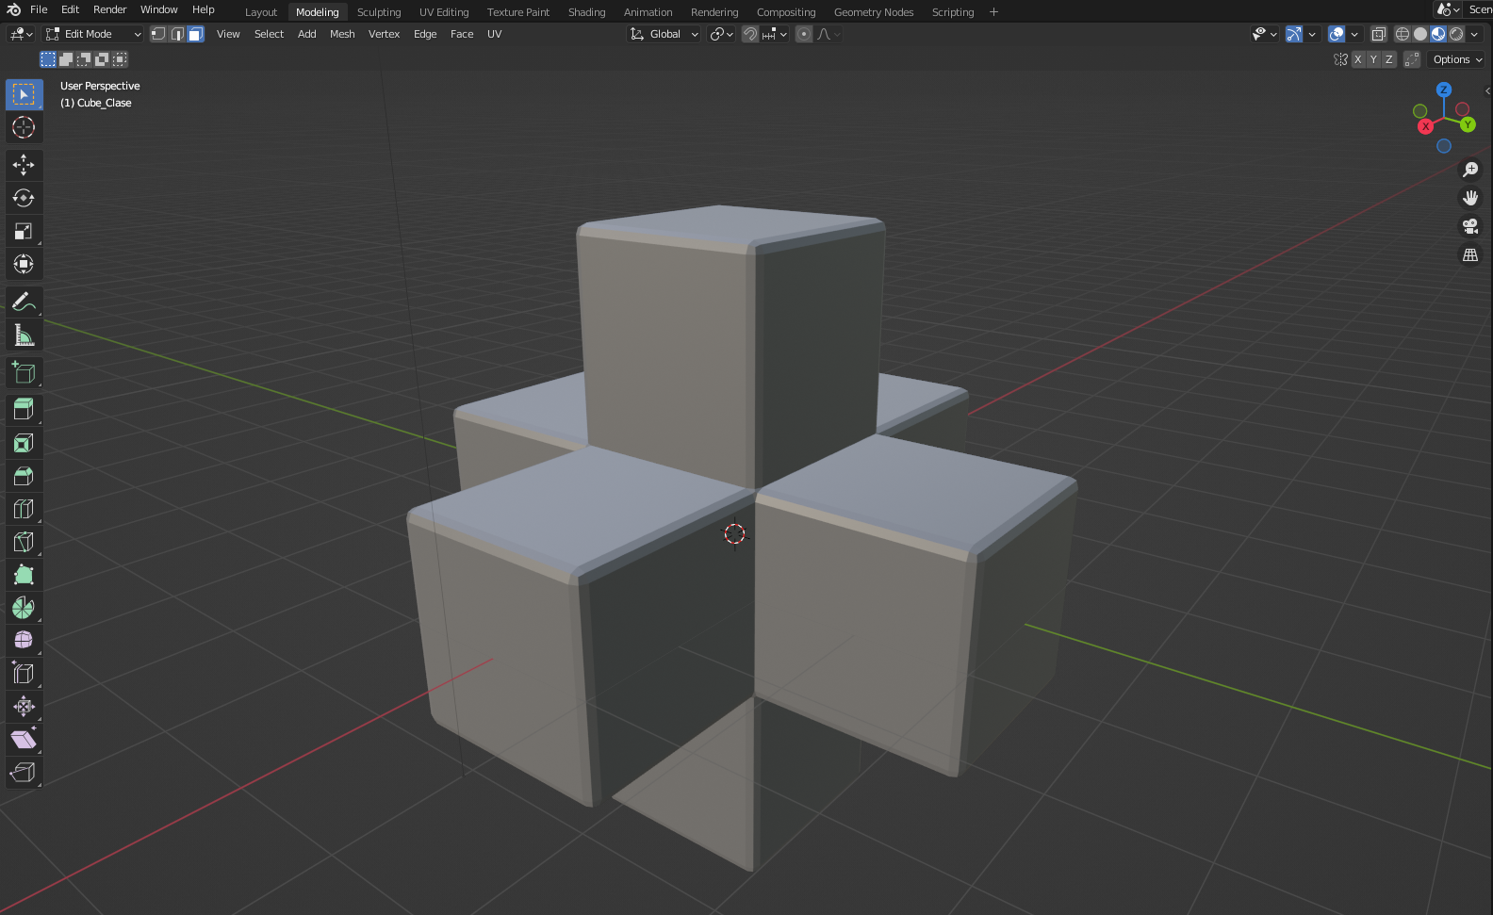Pick the Measure ruler tool
The height and width of the screenshot is (915, 1493).
pos(24,335)
